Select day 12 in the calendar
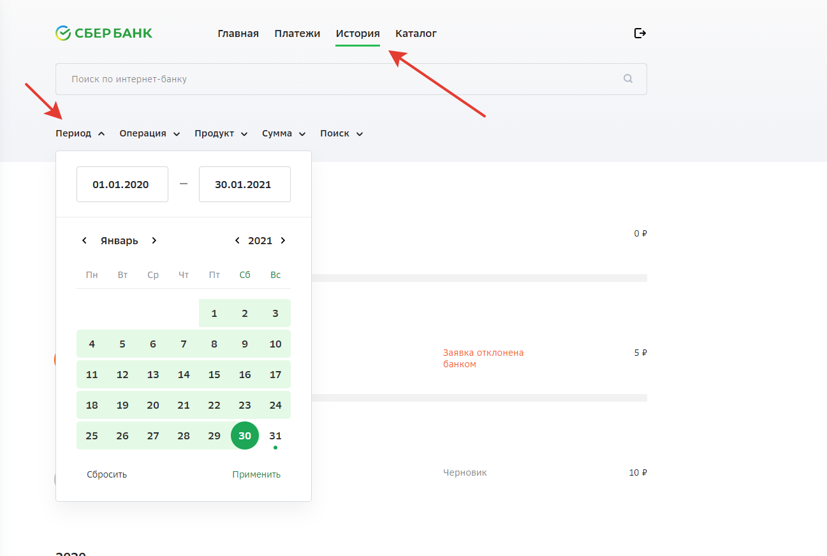 pyautogui.click(x=122, y=374)
